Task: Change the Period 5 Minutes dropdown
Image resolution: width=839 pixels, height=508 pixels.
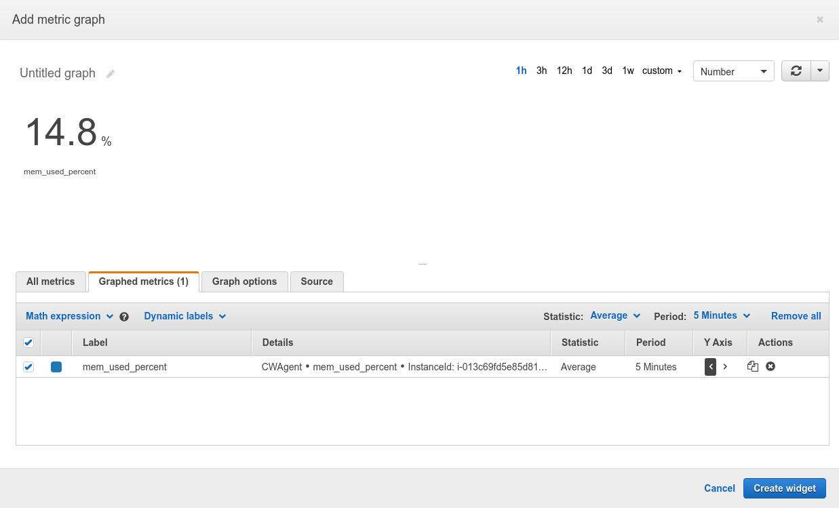Action: coord(722,315)
